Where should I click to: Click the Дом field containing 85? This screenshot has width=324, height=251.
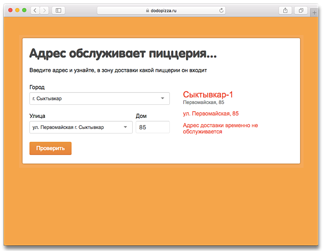(152, 127)
